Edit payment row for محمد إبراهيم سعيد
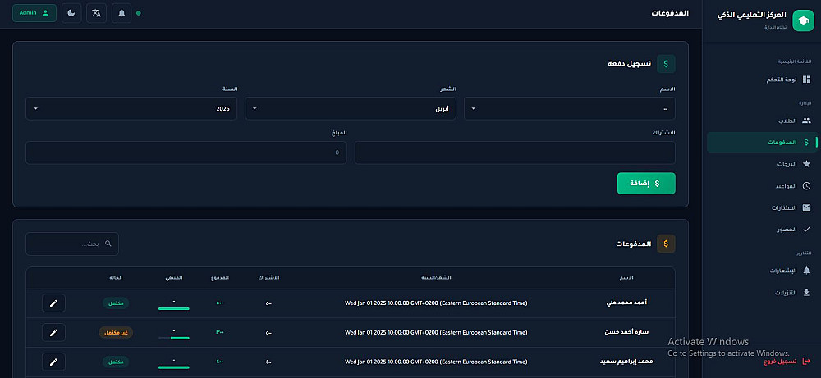 (x=53, y=362)
